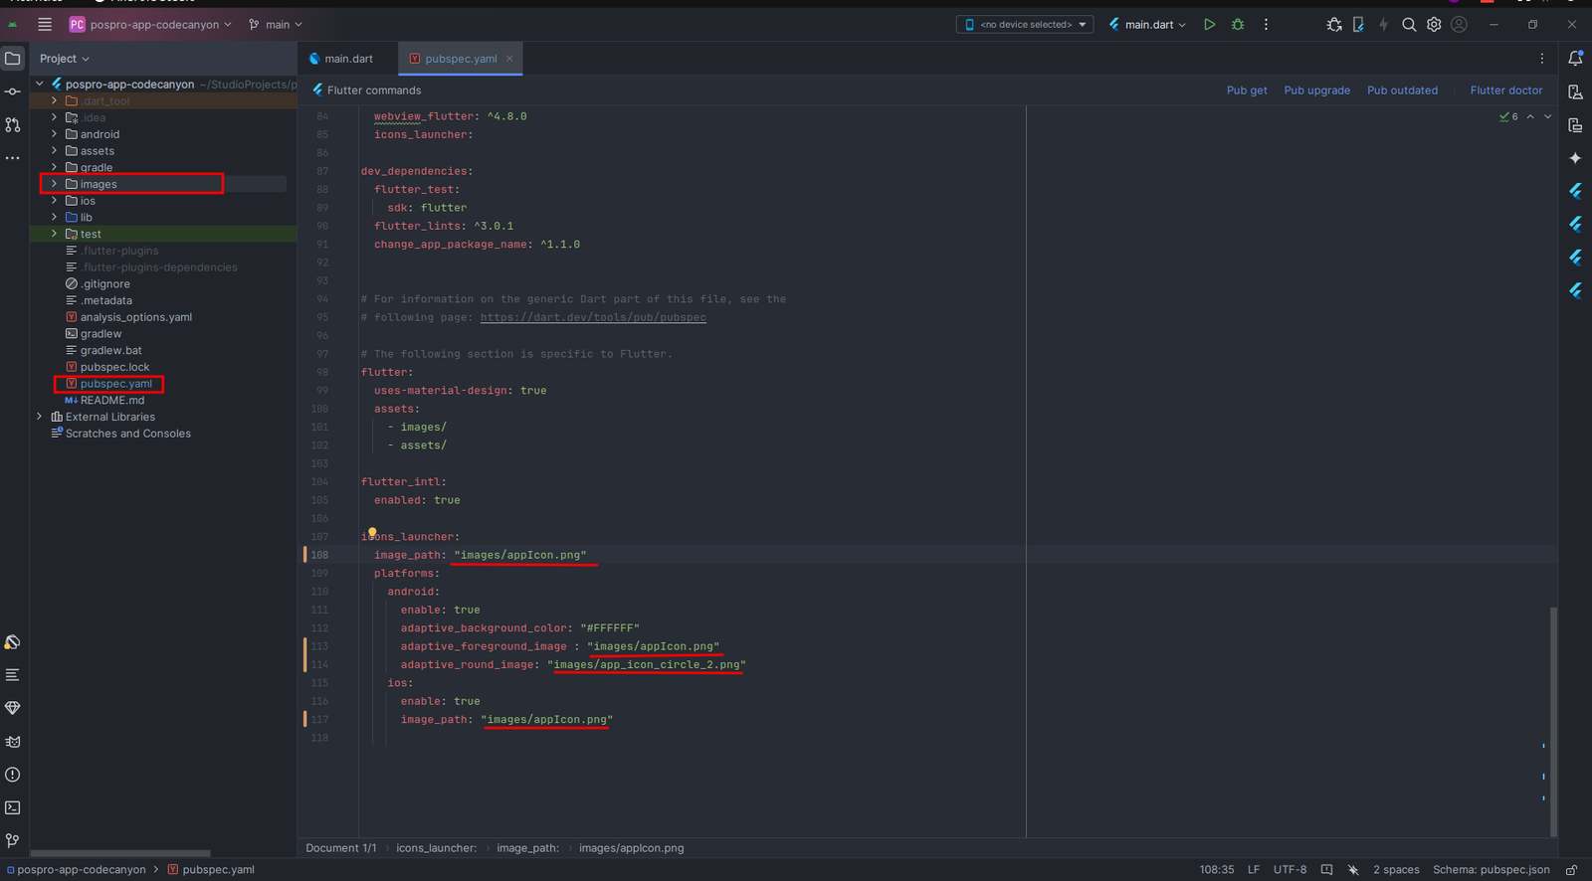This screenshot has width=1592, height=881.
Task: Open the device selector dropdown
Action: pyautogui.click(x=1025, y=25)
